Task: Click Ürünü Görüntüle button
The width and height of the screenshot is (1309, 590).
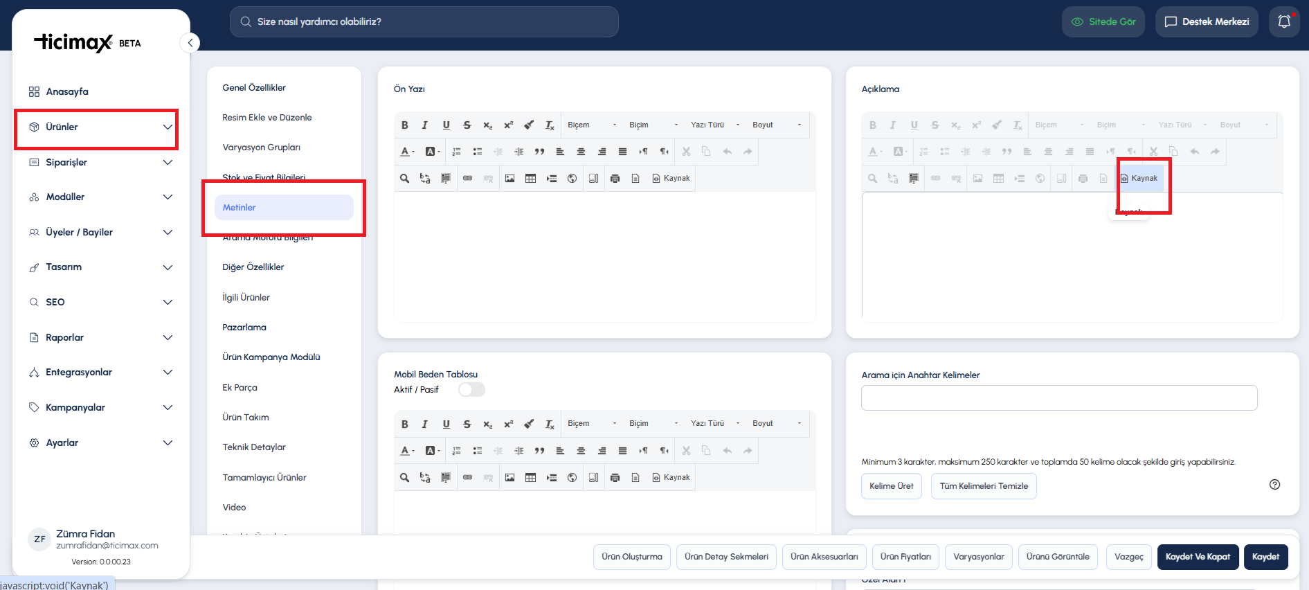Action: pyautogui.click(x=1058, y=557)
